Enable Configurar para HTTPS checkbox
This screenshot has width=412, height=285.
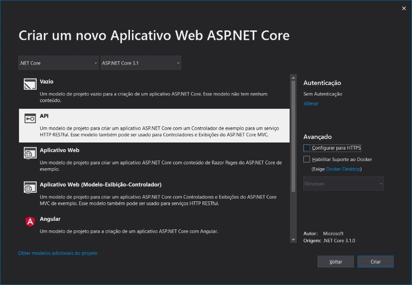coord(307,148)
